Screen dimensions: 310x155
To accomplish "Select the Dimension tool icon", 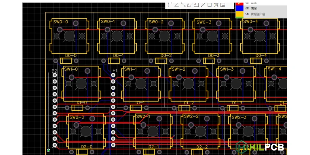I will (170, 4).
